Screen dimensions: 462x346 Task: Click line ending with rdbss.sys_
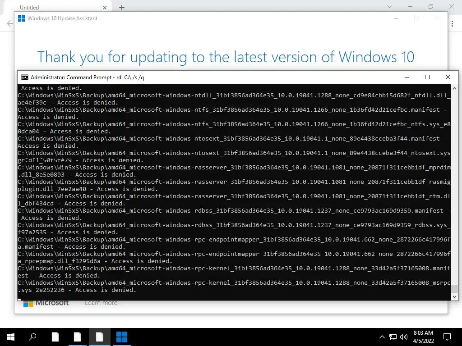[x=234, y=225]
